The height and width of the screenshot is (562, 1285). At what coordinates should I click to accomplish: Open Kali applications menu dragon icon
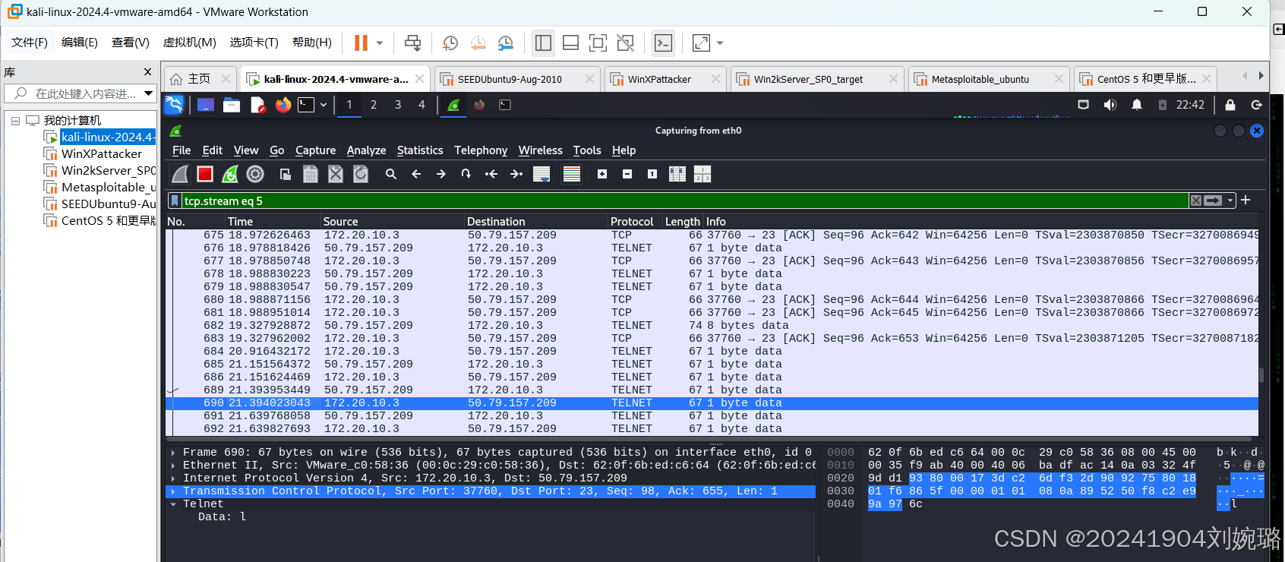point(174,105)
